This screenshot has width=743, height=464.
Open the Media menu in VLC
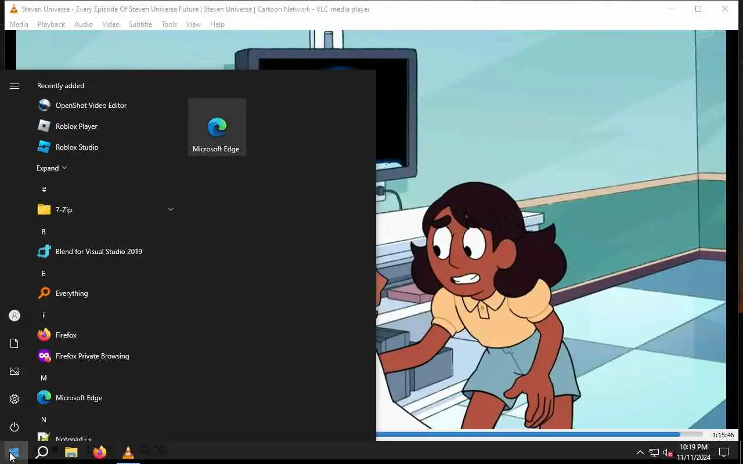pyautogui.click(x=19, y=24)
